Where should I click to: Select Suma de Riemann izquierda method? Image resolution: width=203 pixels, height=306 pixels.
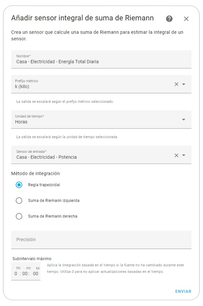(19, 200)
